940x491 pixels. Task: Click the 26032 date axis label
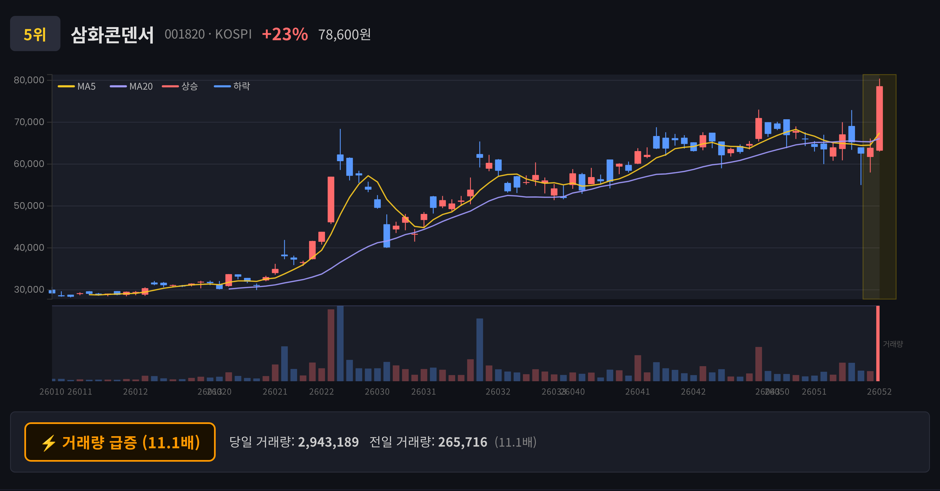(x=498, y=392)
